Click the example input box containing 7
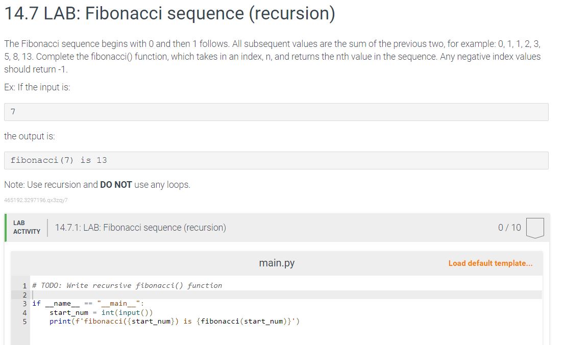The width and height of the screenshot is (564, 345). point(276,112)
